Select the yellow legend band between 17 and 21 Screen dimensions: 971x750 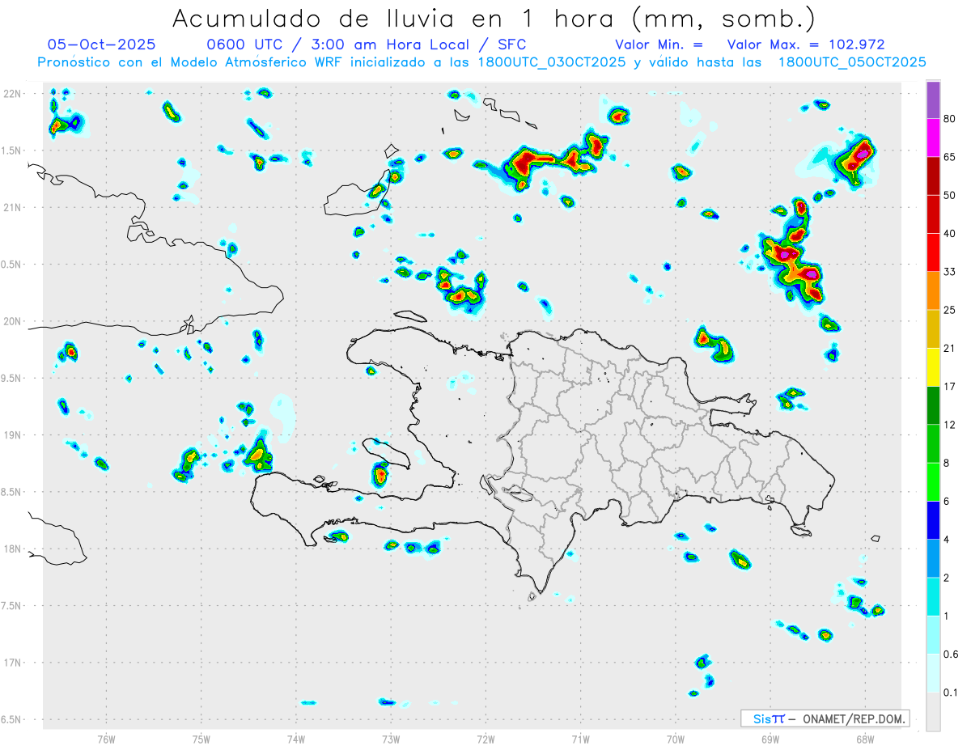(x=933, y=367)
